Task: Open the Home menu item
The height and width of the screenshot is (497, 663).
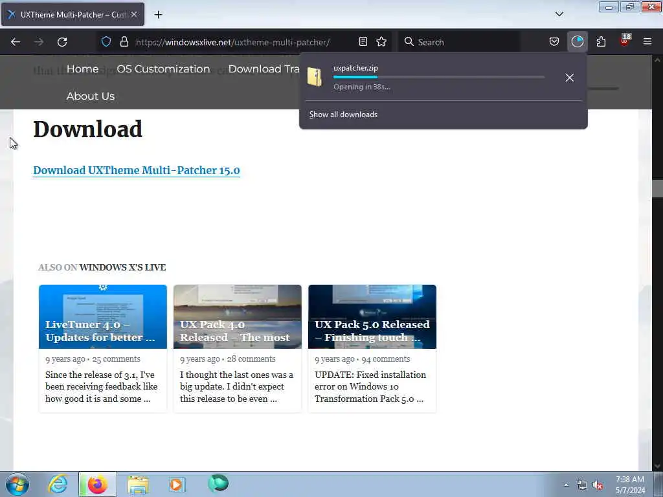Action: click(x=82, y=69)
